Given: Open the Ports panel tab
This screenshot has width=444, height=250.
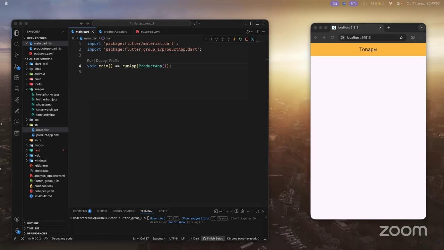Looking at the screenshot, I should [x=163, y=211].
